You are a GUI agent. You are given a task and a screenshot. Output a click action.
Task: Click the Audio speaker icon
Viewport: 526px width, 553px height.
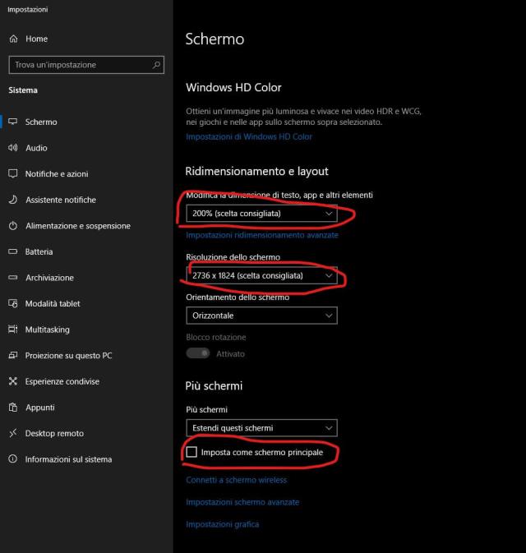[x=12, y=148]
